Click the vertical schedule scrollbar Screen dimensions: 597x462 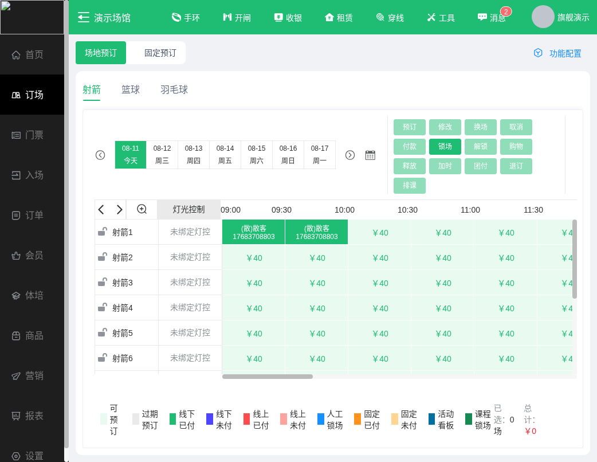[x=575, y=259]
